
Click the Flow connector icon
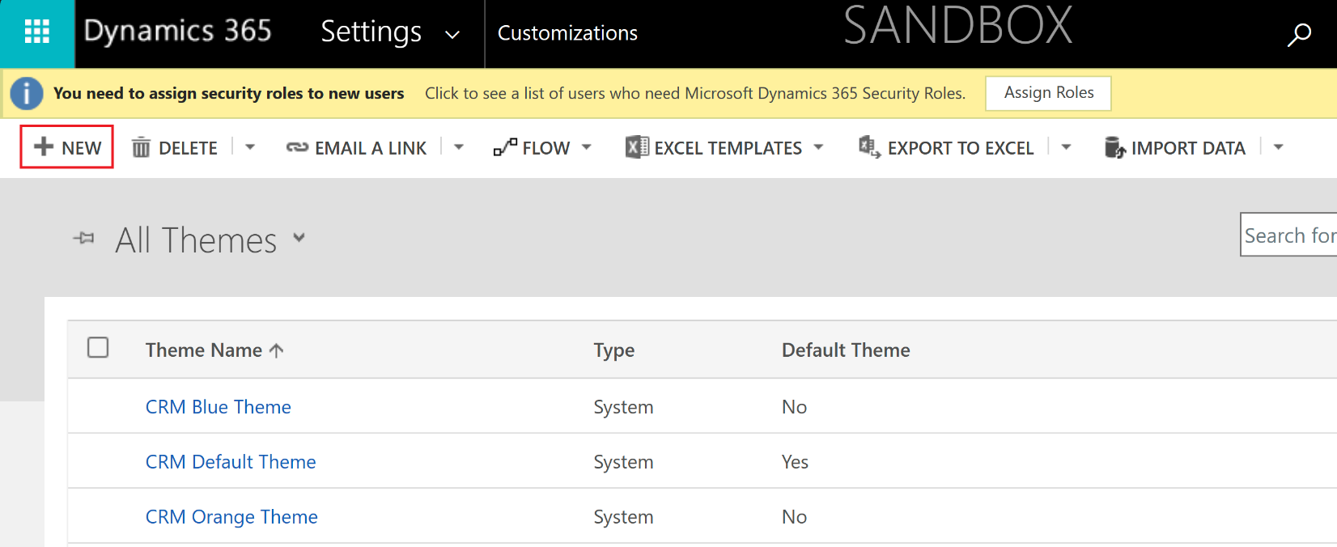click(505, 147)
